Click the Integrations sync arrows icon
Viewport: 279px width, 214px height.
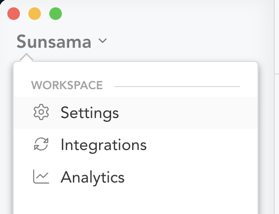pos(41,144)
